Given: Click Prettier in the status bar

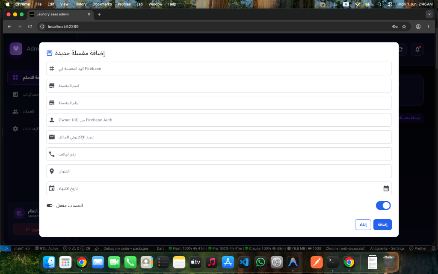Looking at the screenshot, I should point(418,248).
